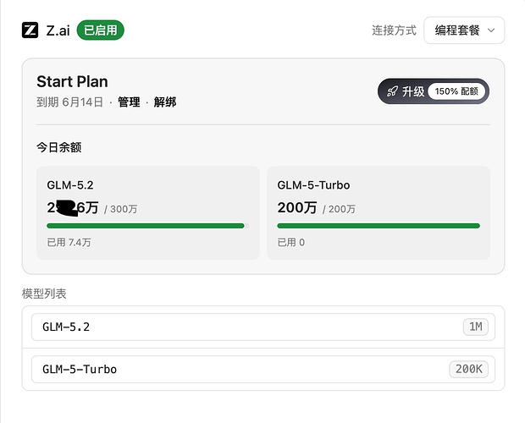Click the GLM-5.2 quota progress bar
Screen dimensions: 525x423
[x=148, y=226]
